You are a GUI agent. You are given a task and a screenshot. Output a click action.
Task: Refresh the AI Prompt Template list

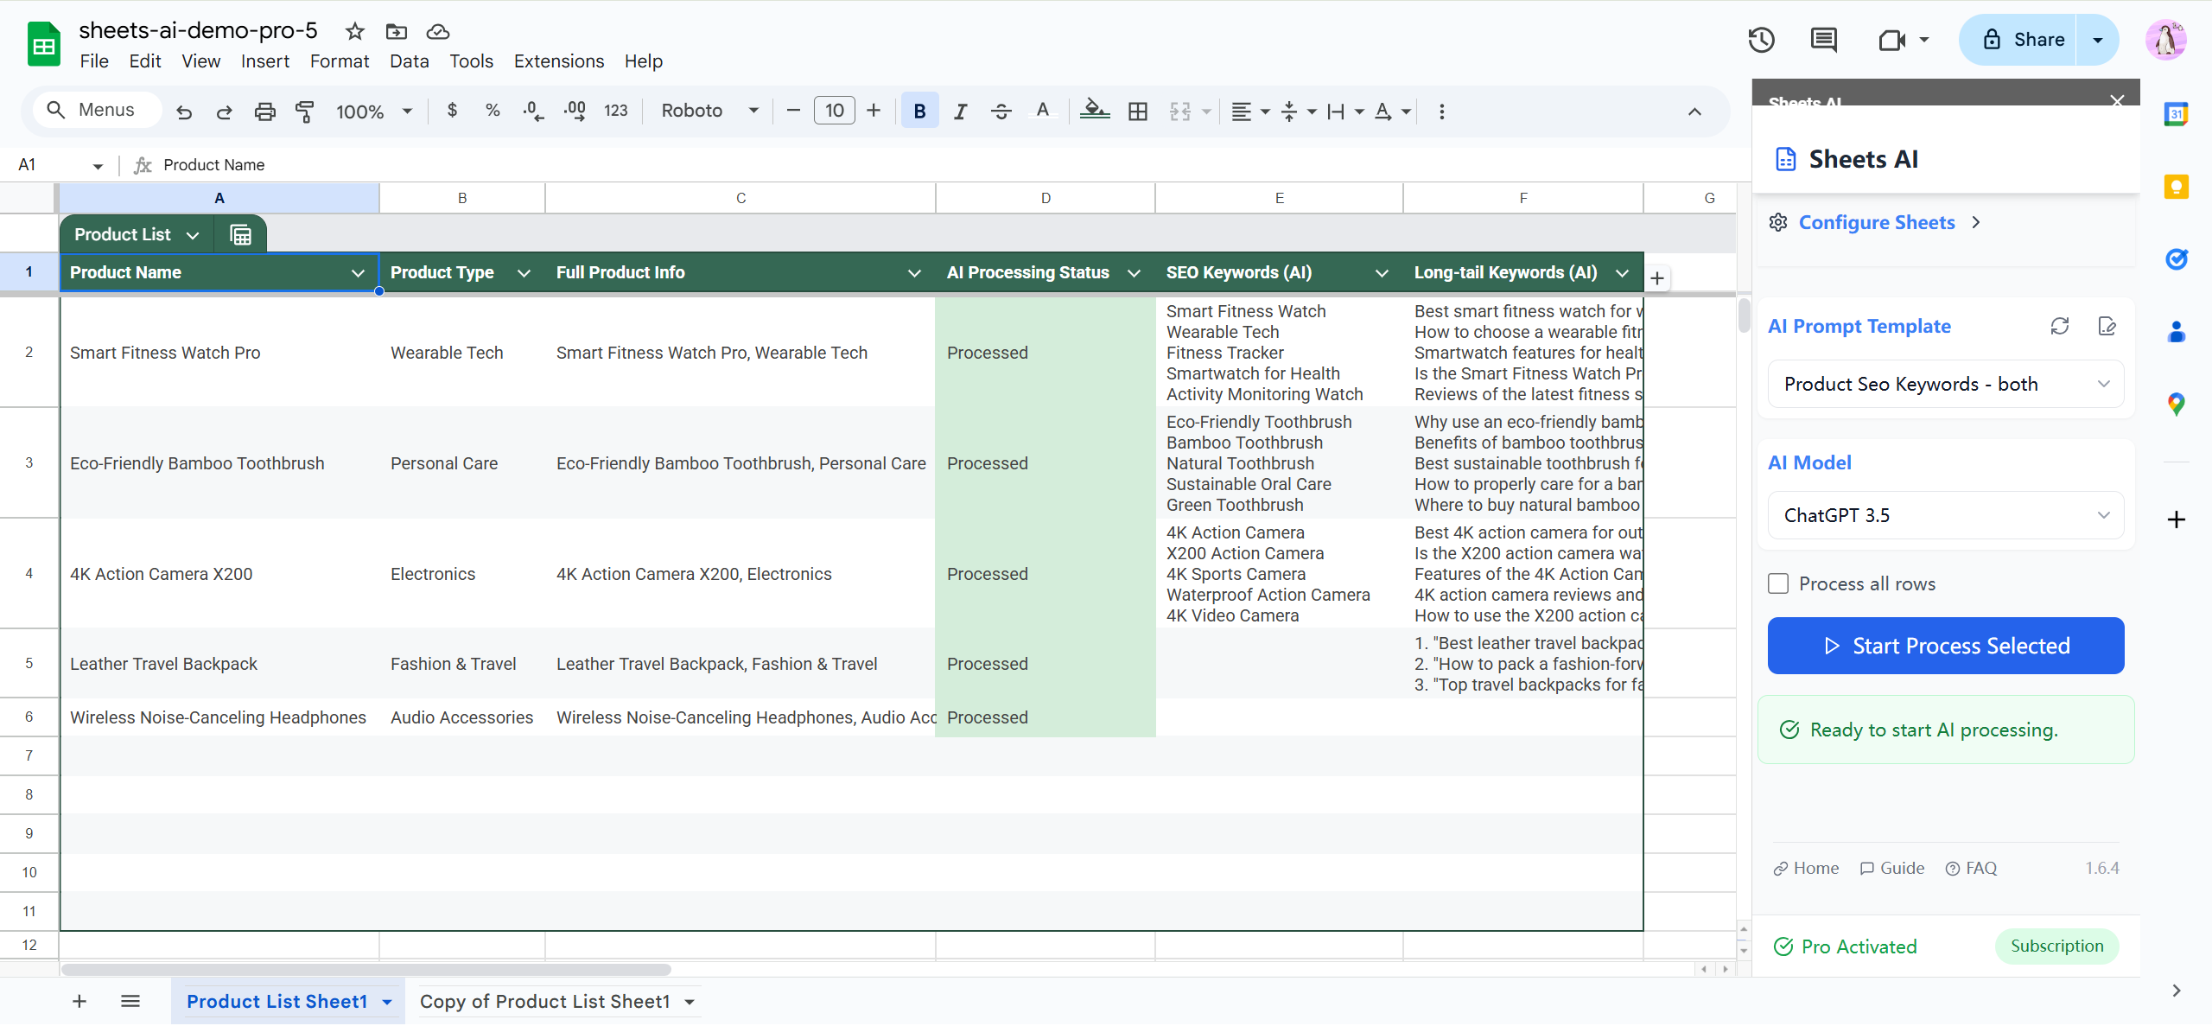click(2060, 326)
